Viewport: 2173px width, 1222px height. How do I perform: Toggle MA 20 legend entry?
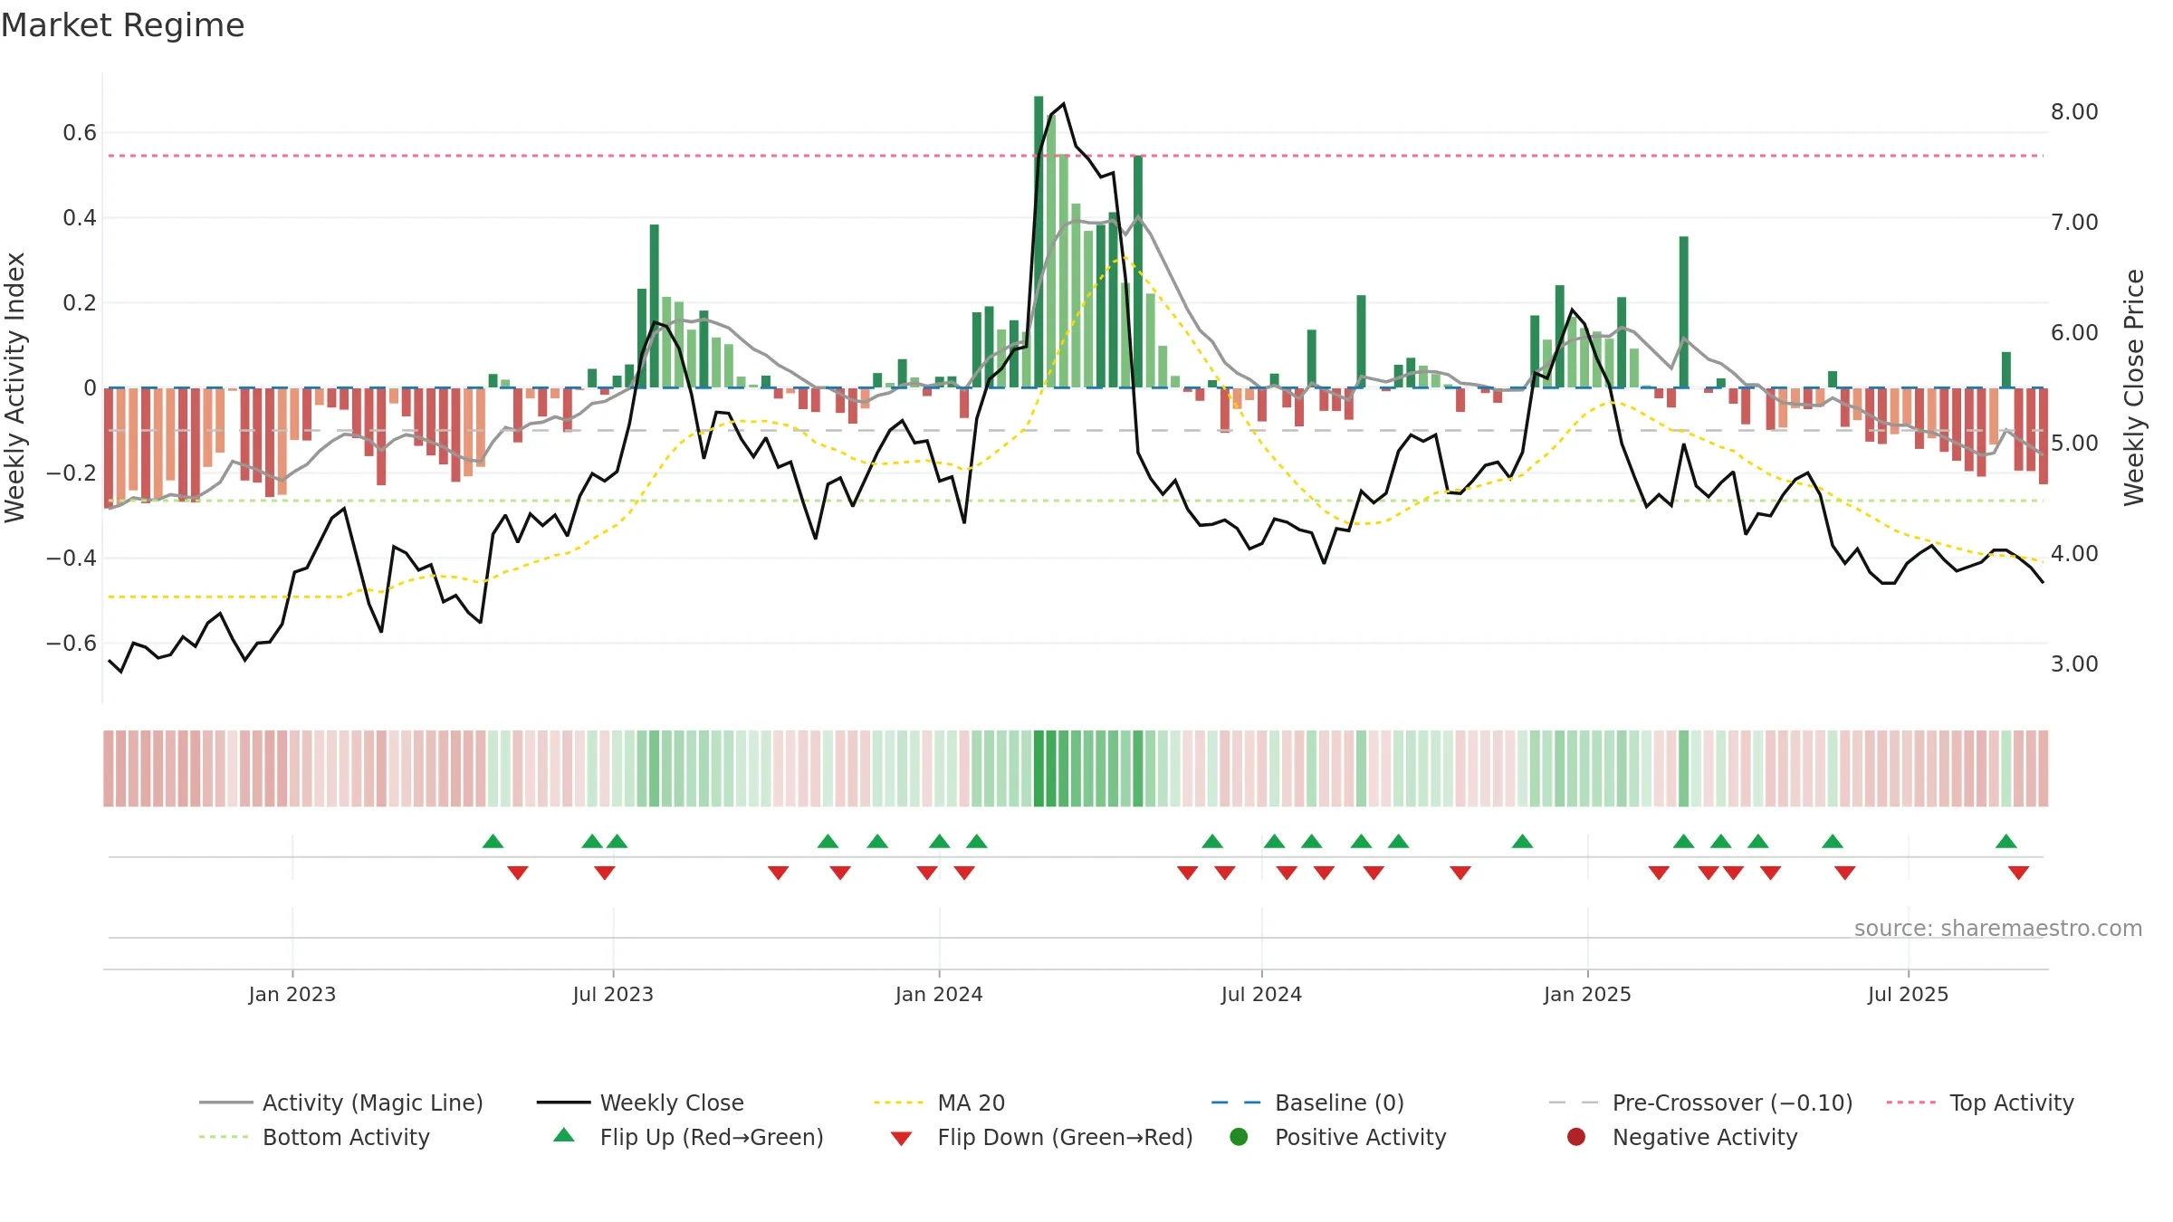(x=939, y=1103)
